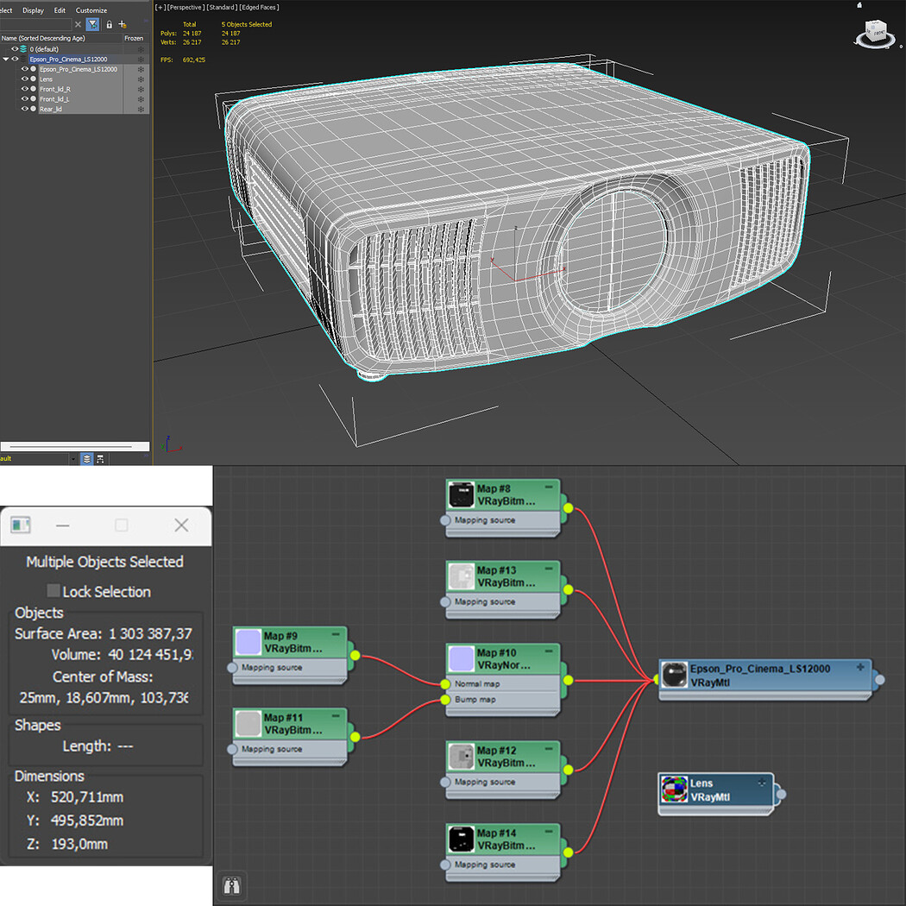Click the Map #13 output socket
The height and width of the screenshot is (906, 906).
(x=568, y=589)
